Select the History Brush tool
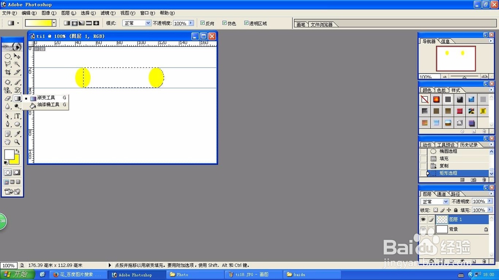Screen dimensions: 499x280 tap(17, 90)
